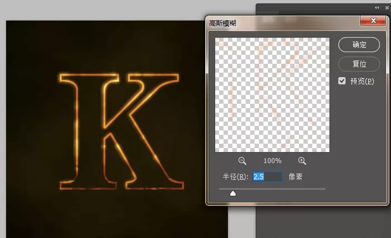
Task: Zoom in the blur preview with the plus magnifier
Action: coord(302,161)
